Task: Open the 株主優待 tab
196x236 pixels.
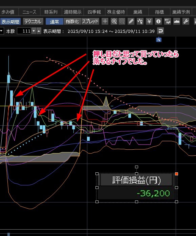Action: [x=116, y=12]
